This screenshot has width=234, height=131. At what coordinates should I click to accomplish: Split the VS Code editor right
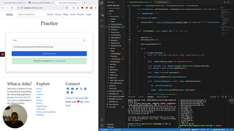click(x=228, y=2)
